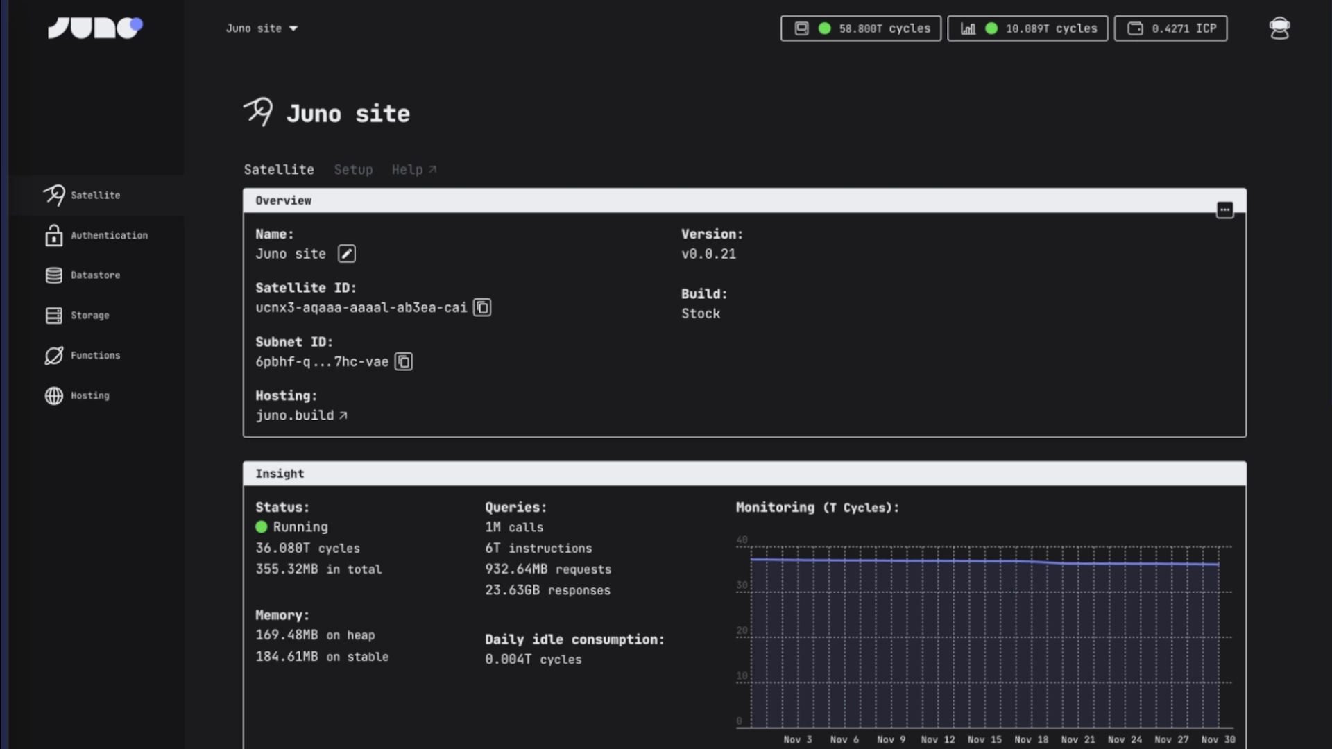Open the user astronaut profile menu
This screenshot has height=749, width=1332.
pyautogui.click(x=1279, y=28)
